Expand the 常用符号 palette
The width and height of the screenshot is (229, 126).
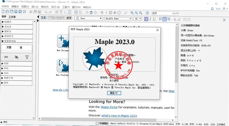pos(17,36)
